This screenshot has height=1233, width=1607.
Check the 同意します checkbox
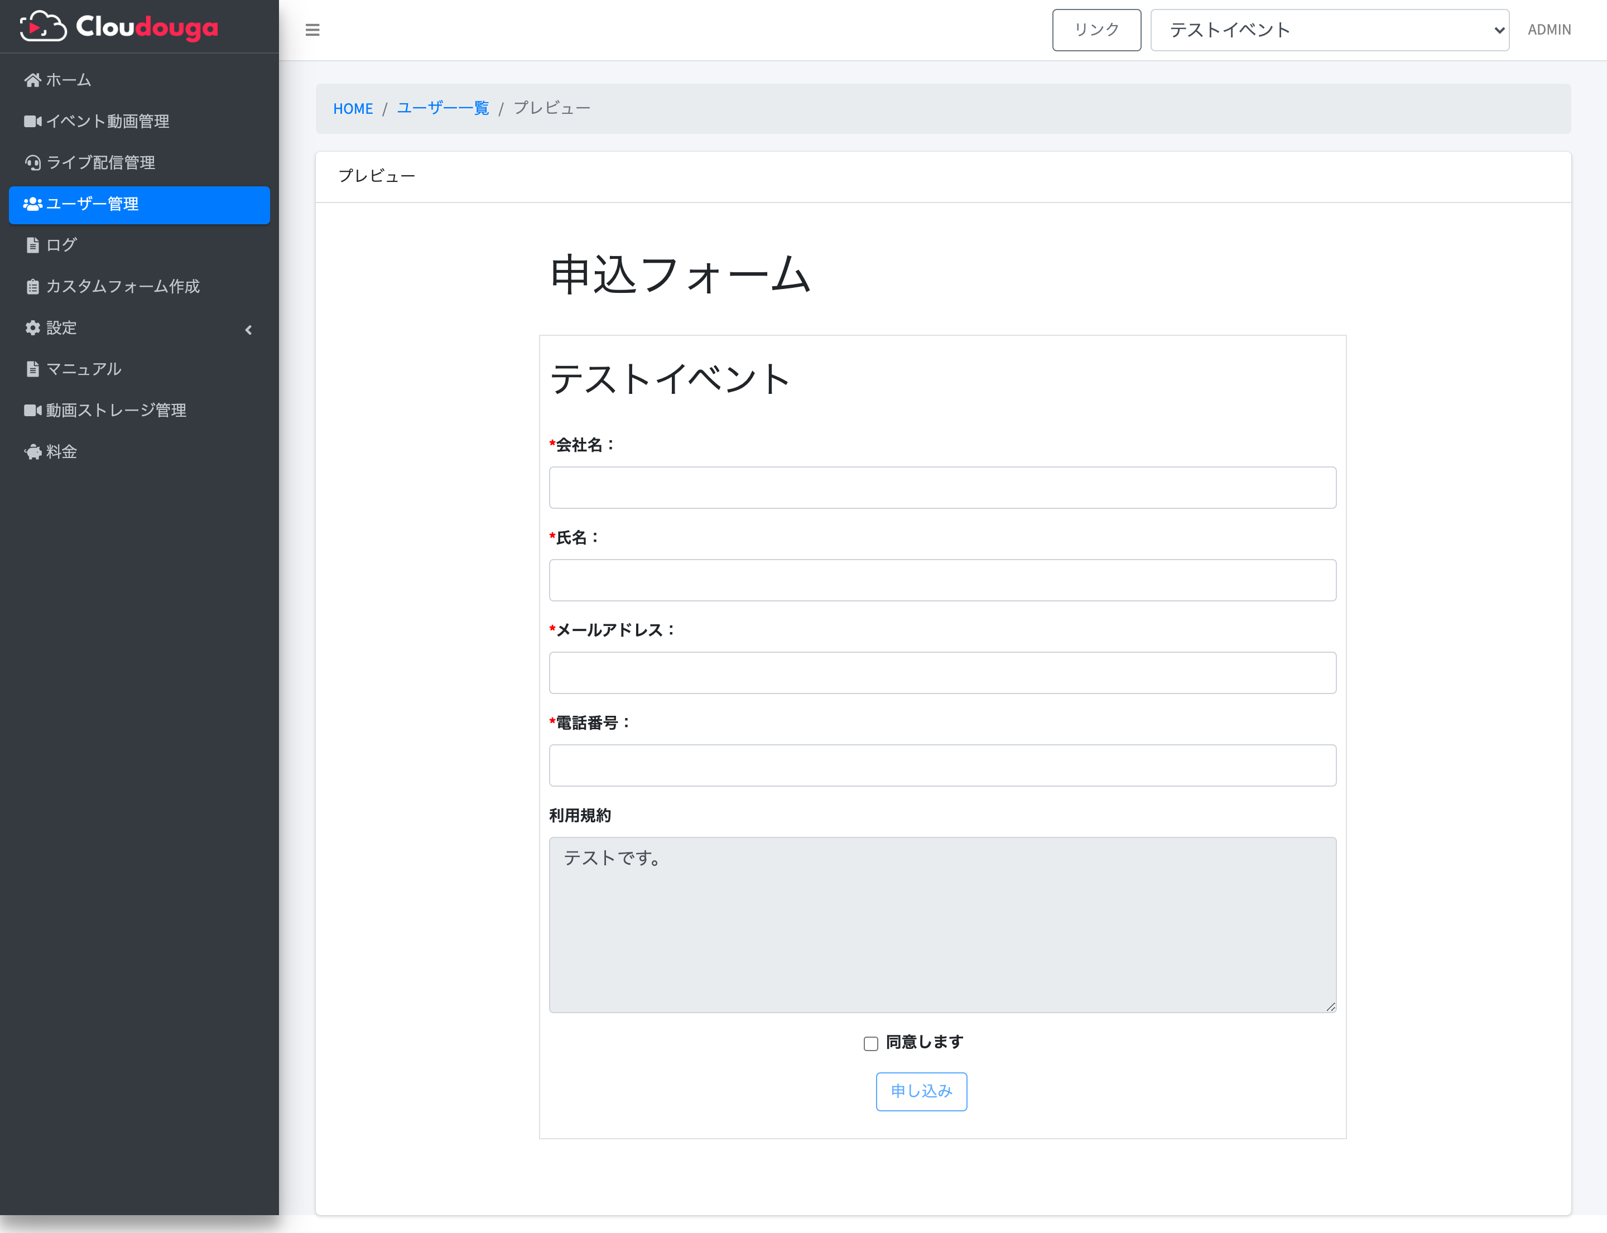[870, 1044]
